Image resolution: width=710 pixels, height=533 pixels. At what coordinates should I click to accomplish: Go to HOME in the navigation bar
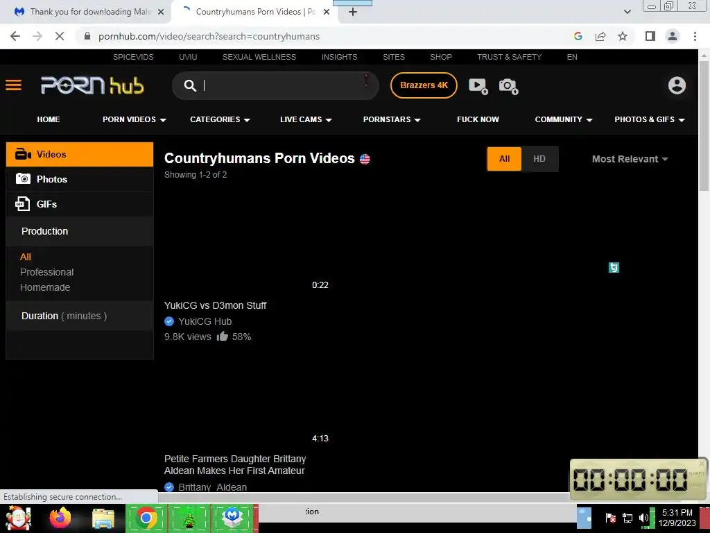click(x=49, y=119)
